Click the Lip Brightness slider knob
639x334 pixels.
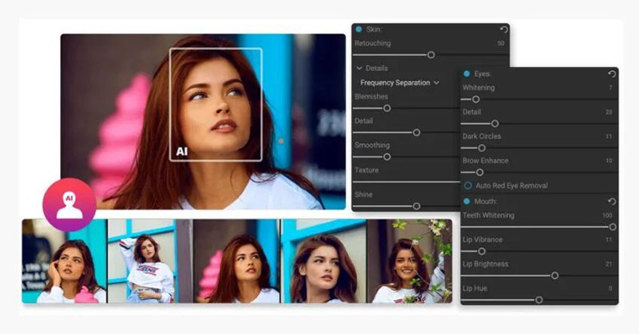(x=554, y=276)
